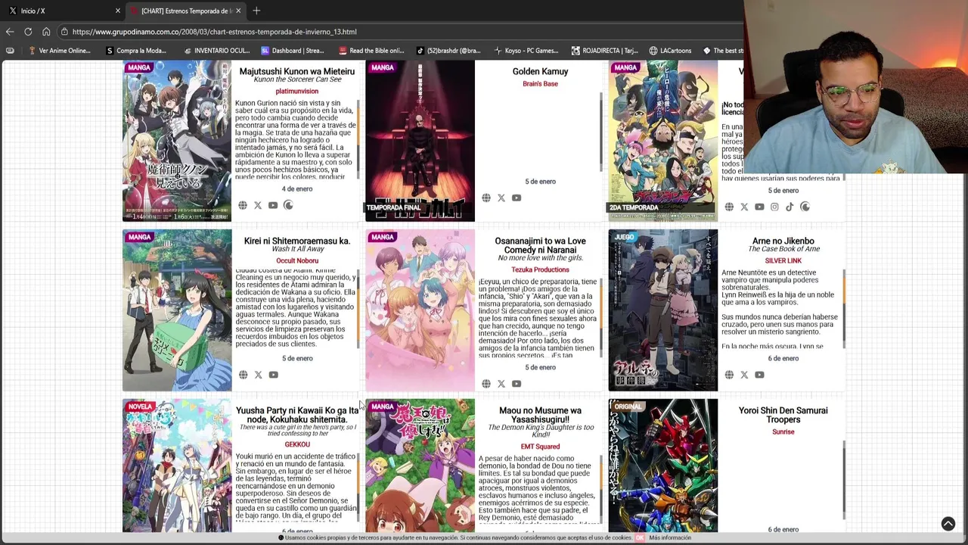Open EMT Squared studio link
This screenshot has height=545, width=968.
pos(540,447)
